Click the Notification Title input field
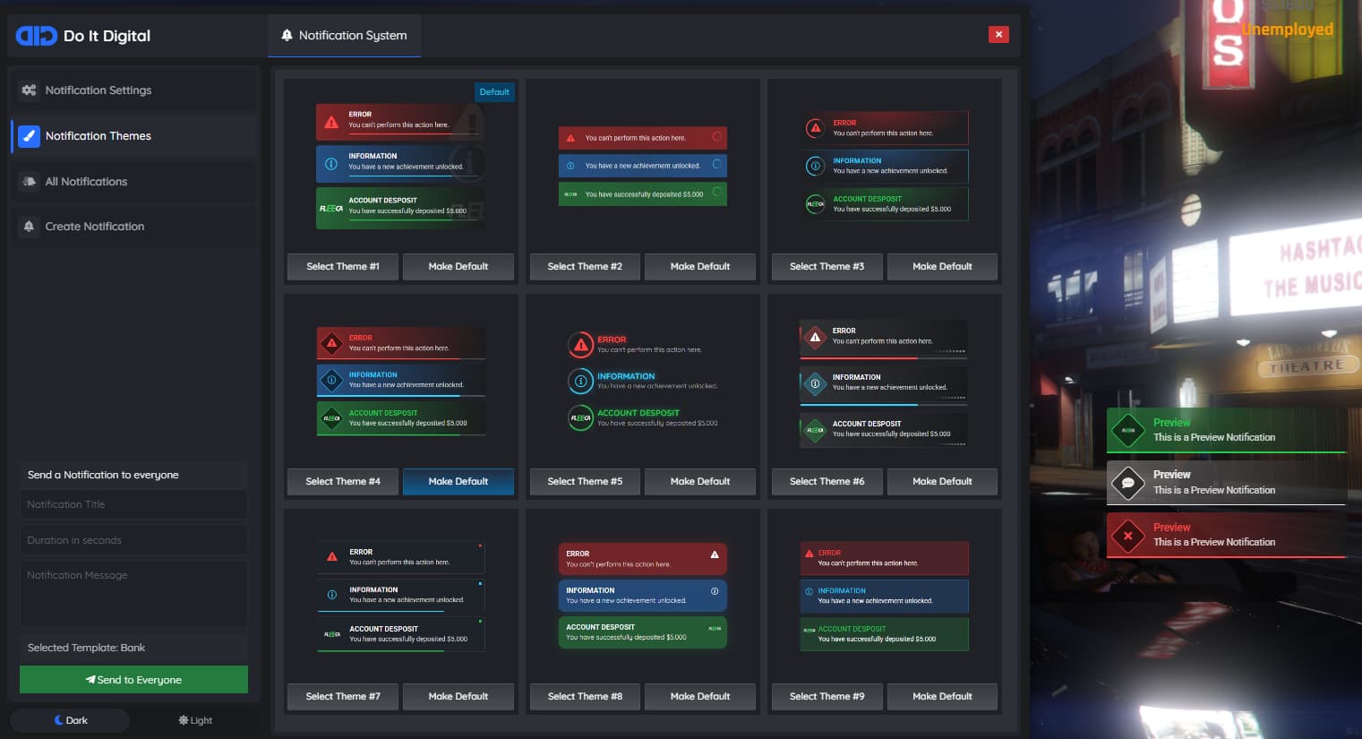This screenshot has height=739, width=1362. [x=133, y=503]
